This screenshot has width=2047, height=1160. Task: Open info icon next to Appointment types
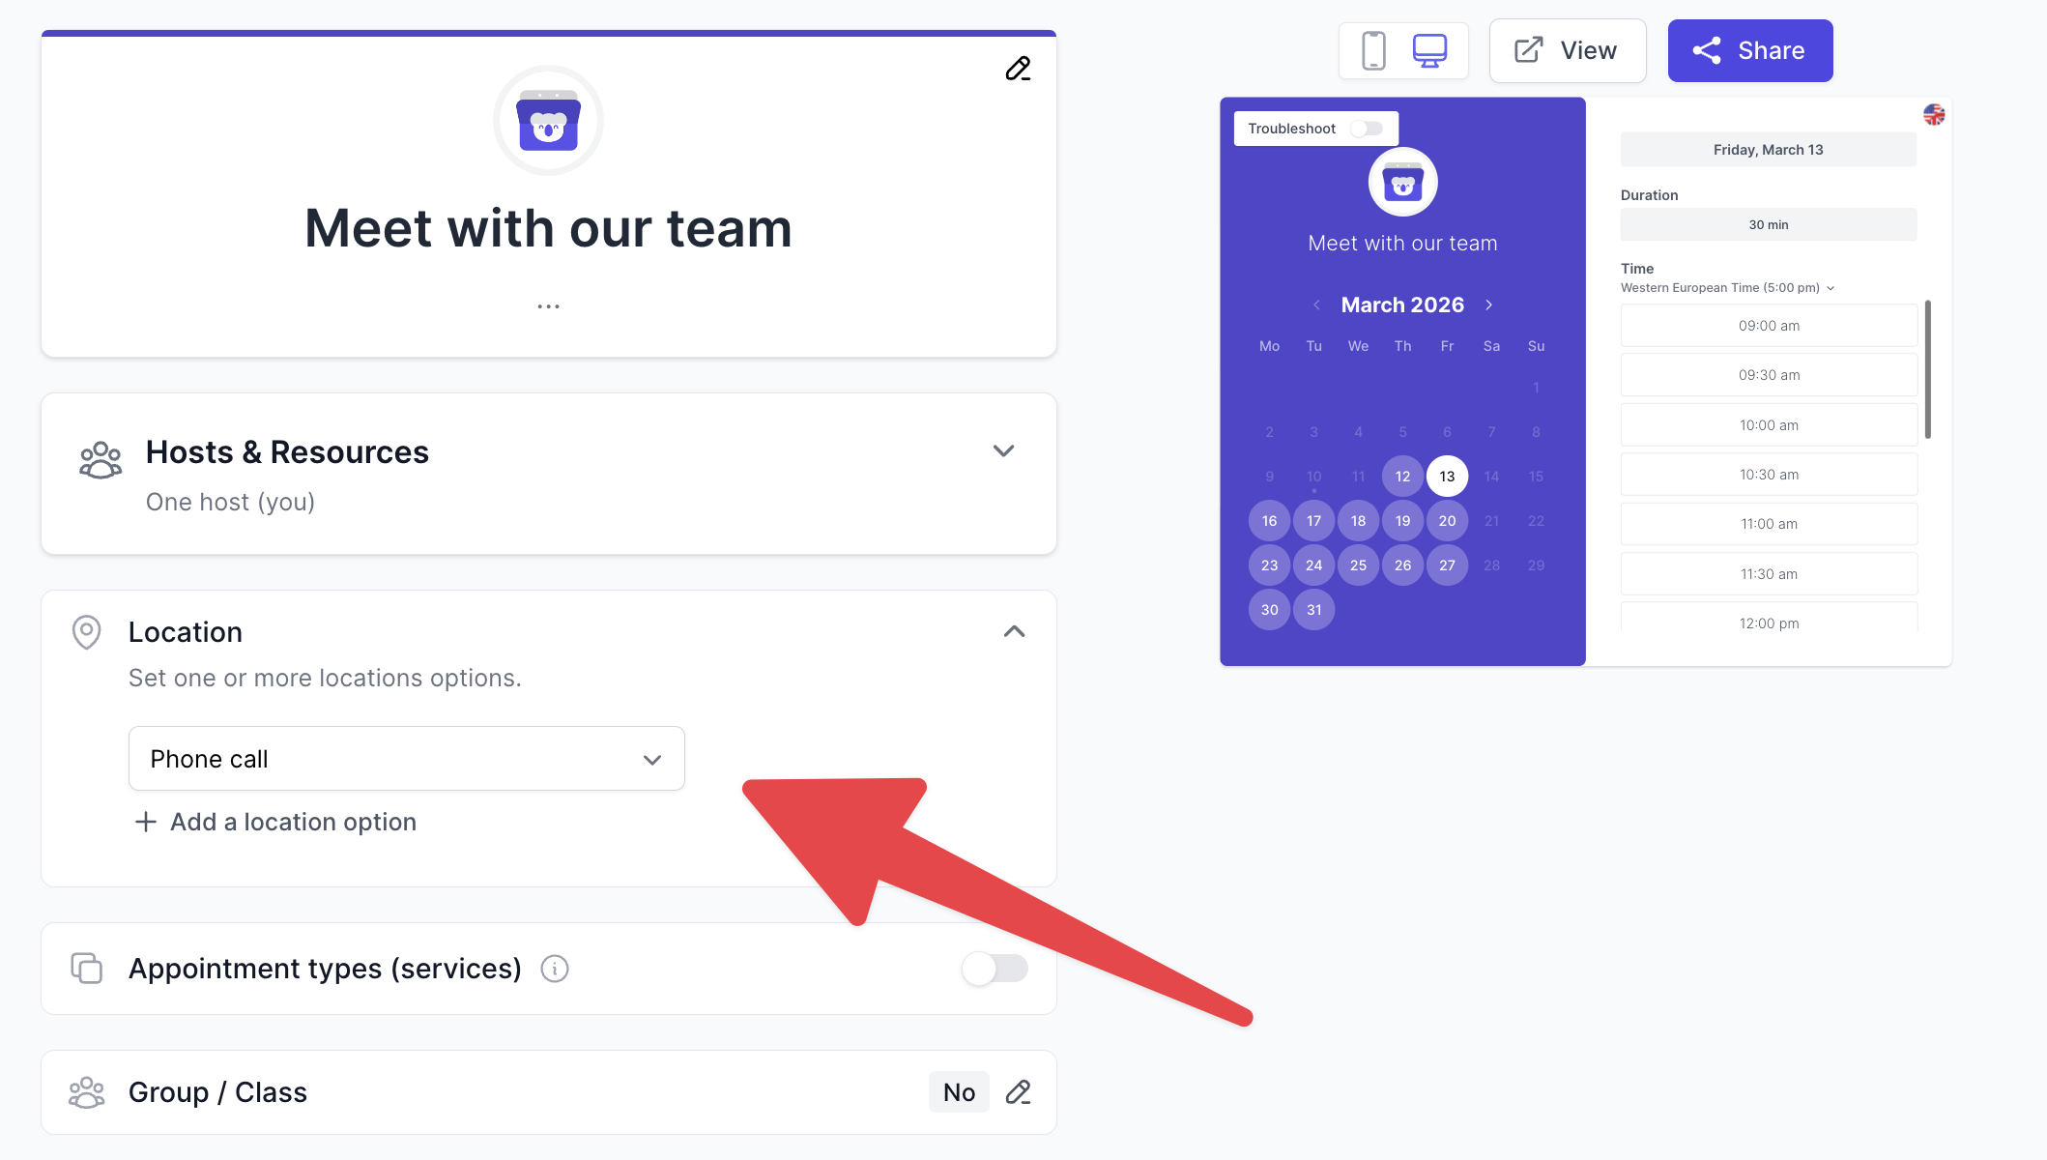[555, 969]
